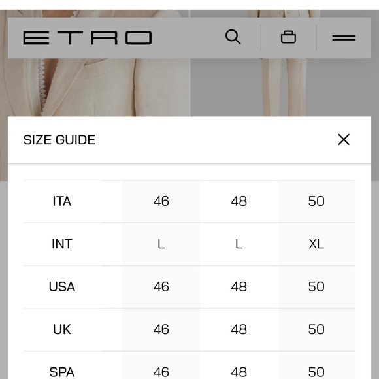This screenshot has height=379, width=379.
Task: Select the SPA row label
Action: click(x=62, y=372)
